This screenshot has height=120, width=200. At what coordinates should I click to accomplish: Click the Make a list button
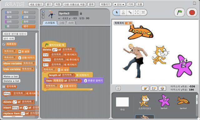(11, 76)
